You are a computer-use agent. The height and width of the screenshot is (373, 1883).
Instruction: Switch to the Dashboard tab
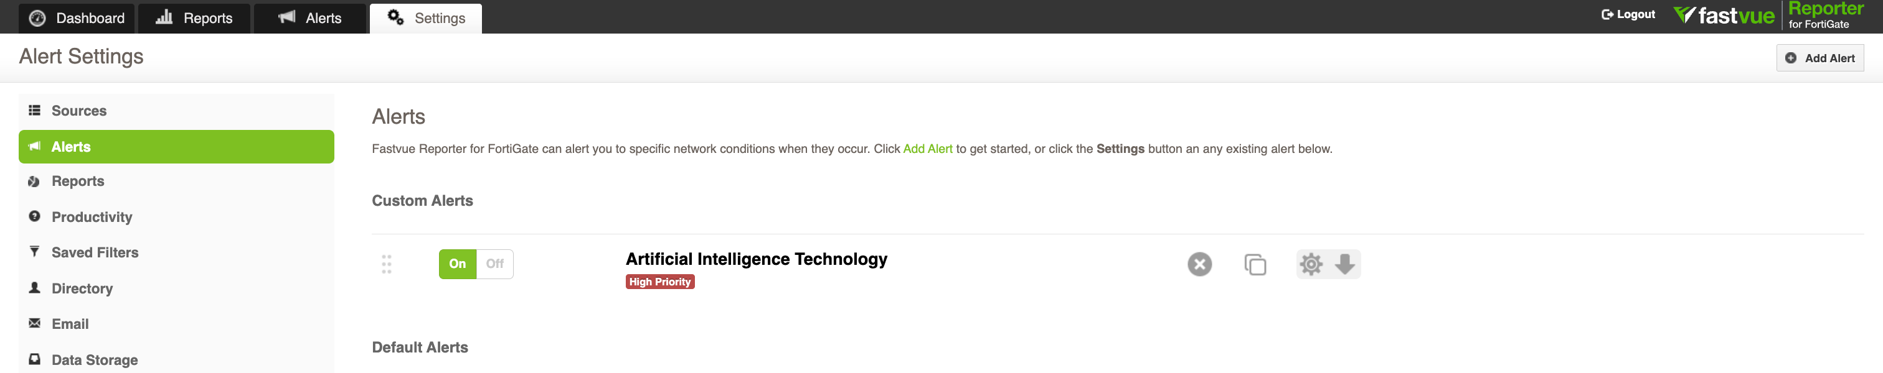[x=77, y=17]
